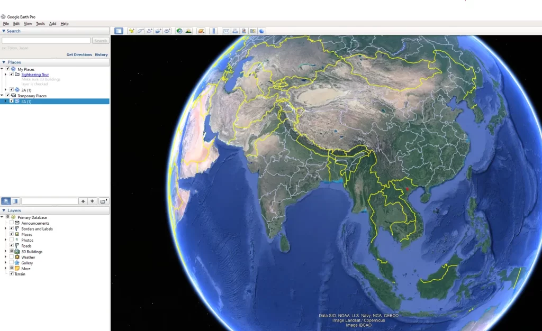Add a new placemark with the pushpin tool
The image size is (542, 331).
(x=131, y=31)
